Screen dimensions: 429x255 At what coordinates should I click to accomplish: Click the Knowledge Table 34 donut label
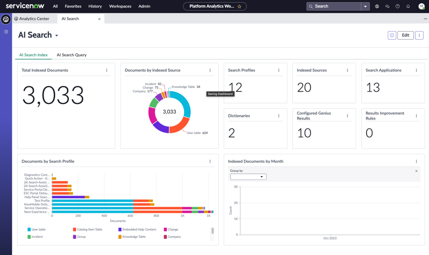tap(186, 87)
